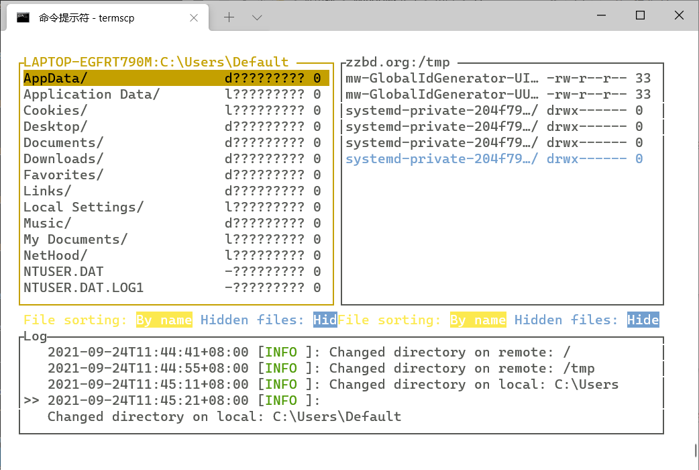
Task: Click local 'By name' file sorting indicator
Action: [164, 320]
